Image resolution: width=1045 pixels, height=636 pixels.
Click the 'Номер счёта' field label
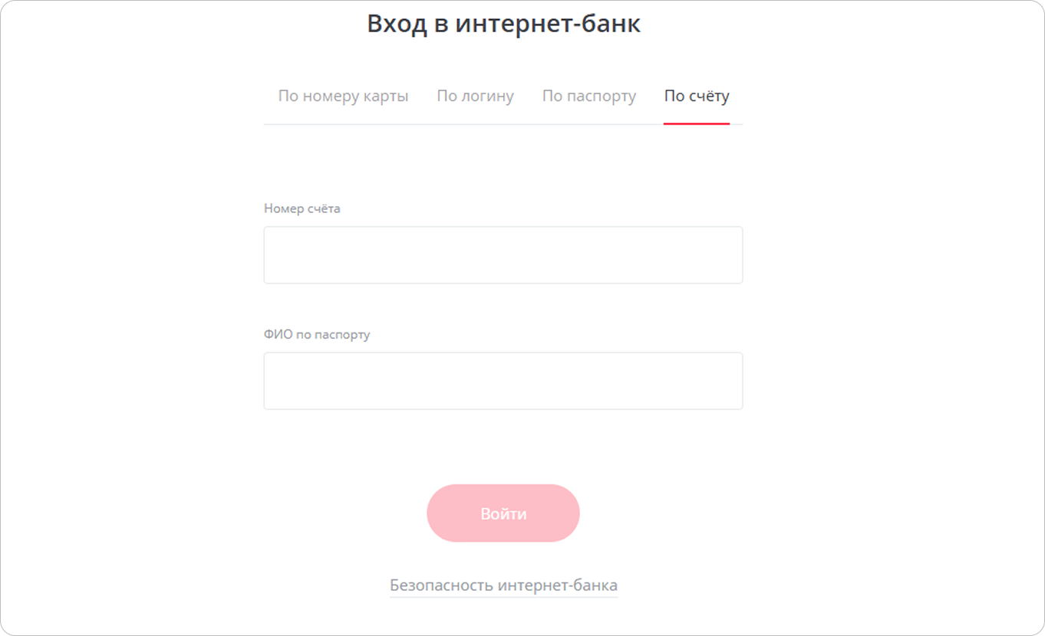(x=302, y=208)
